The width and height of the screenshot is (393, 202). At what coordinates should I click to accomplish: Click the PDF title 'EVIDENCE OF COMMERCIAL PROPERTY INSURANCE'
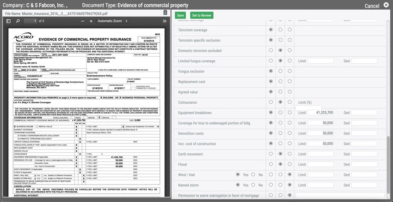pyautogui.click(x=85, y=39)
